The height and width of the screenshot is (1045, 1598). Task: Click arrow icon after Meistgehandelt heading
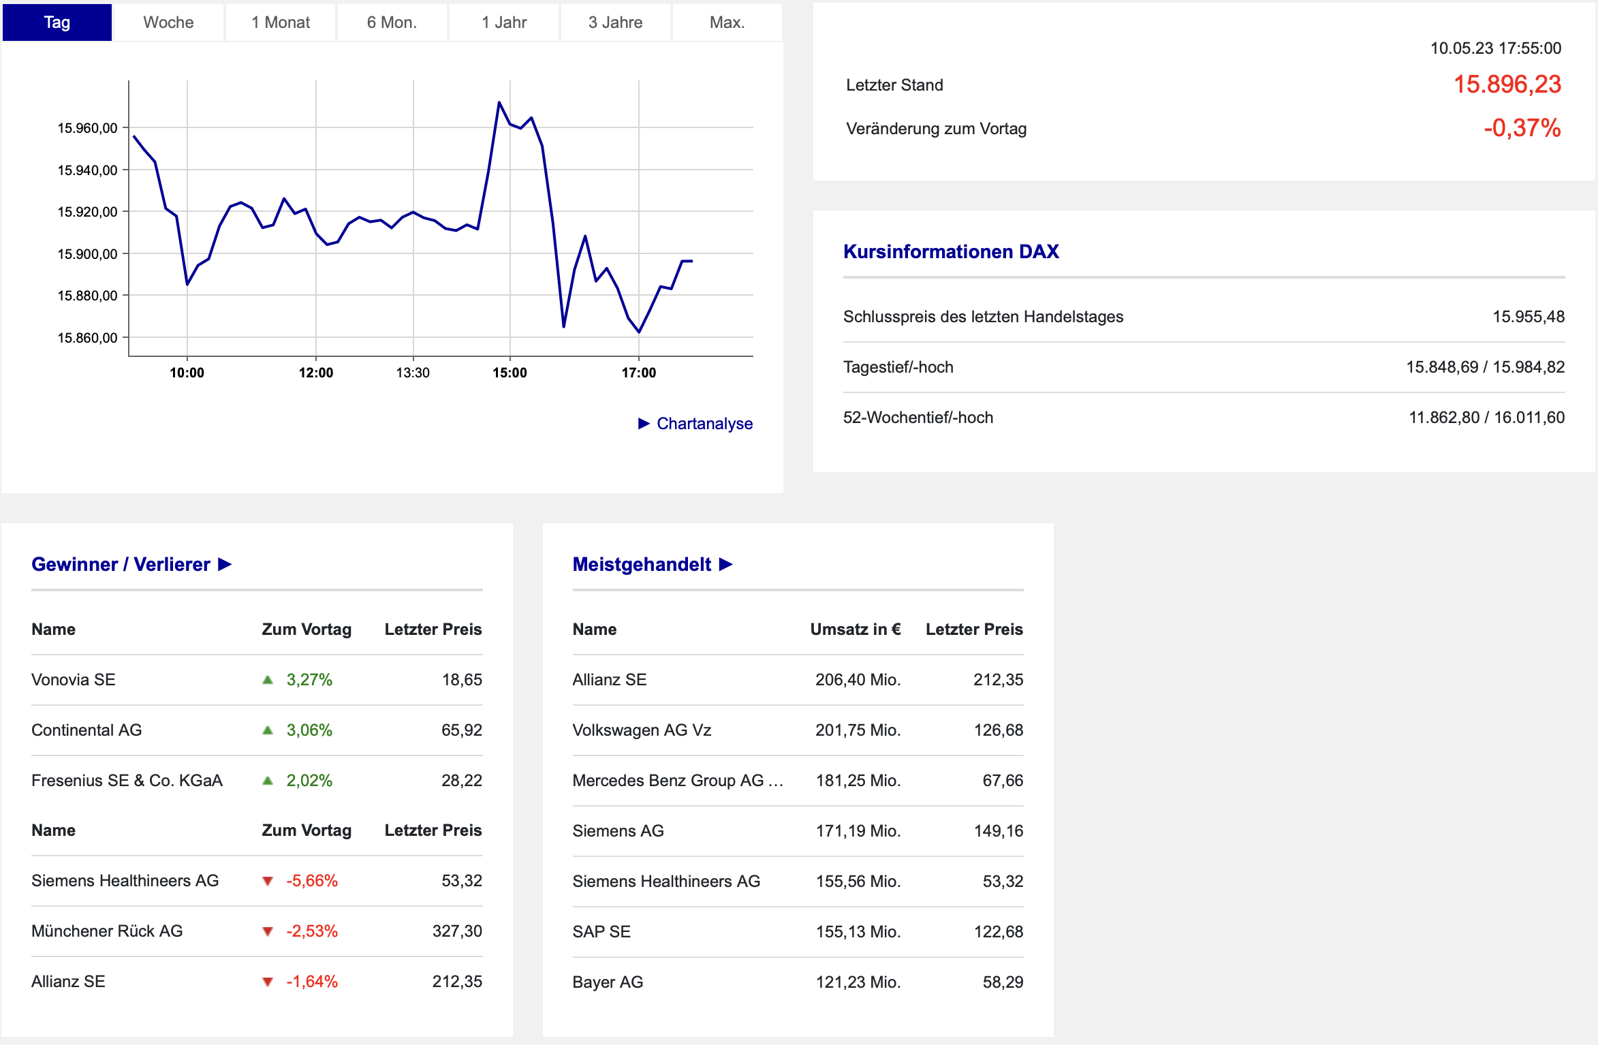[x=726, y=565]
